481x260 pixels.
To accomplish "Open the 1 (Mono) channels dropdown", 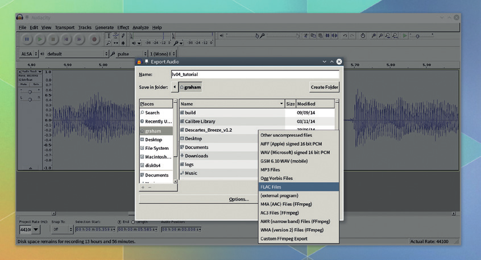I will [x=162, y=54].
